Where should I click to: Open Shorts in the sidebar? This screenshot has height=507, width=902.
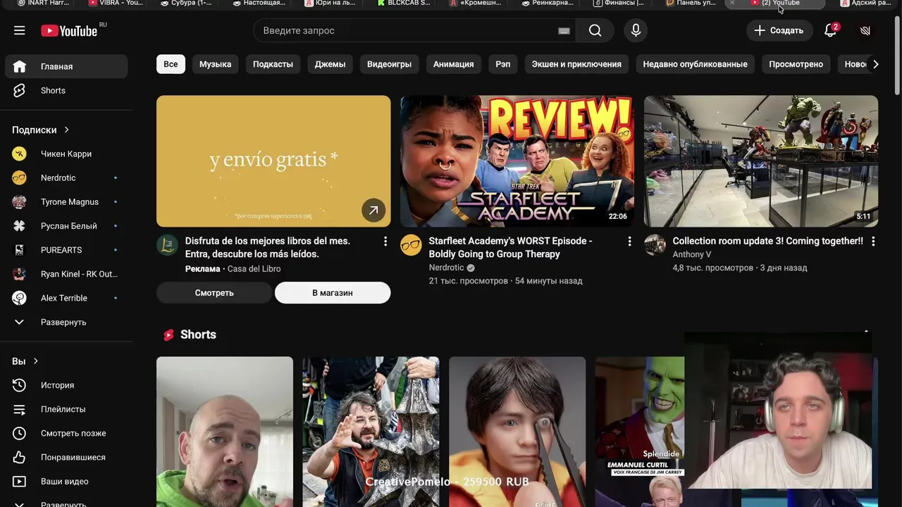66,90
